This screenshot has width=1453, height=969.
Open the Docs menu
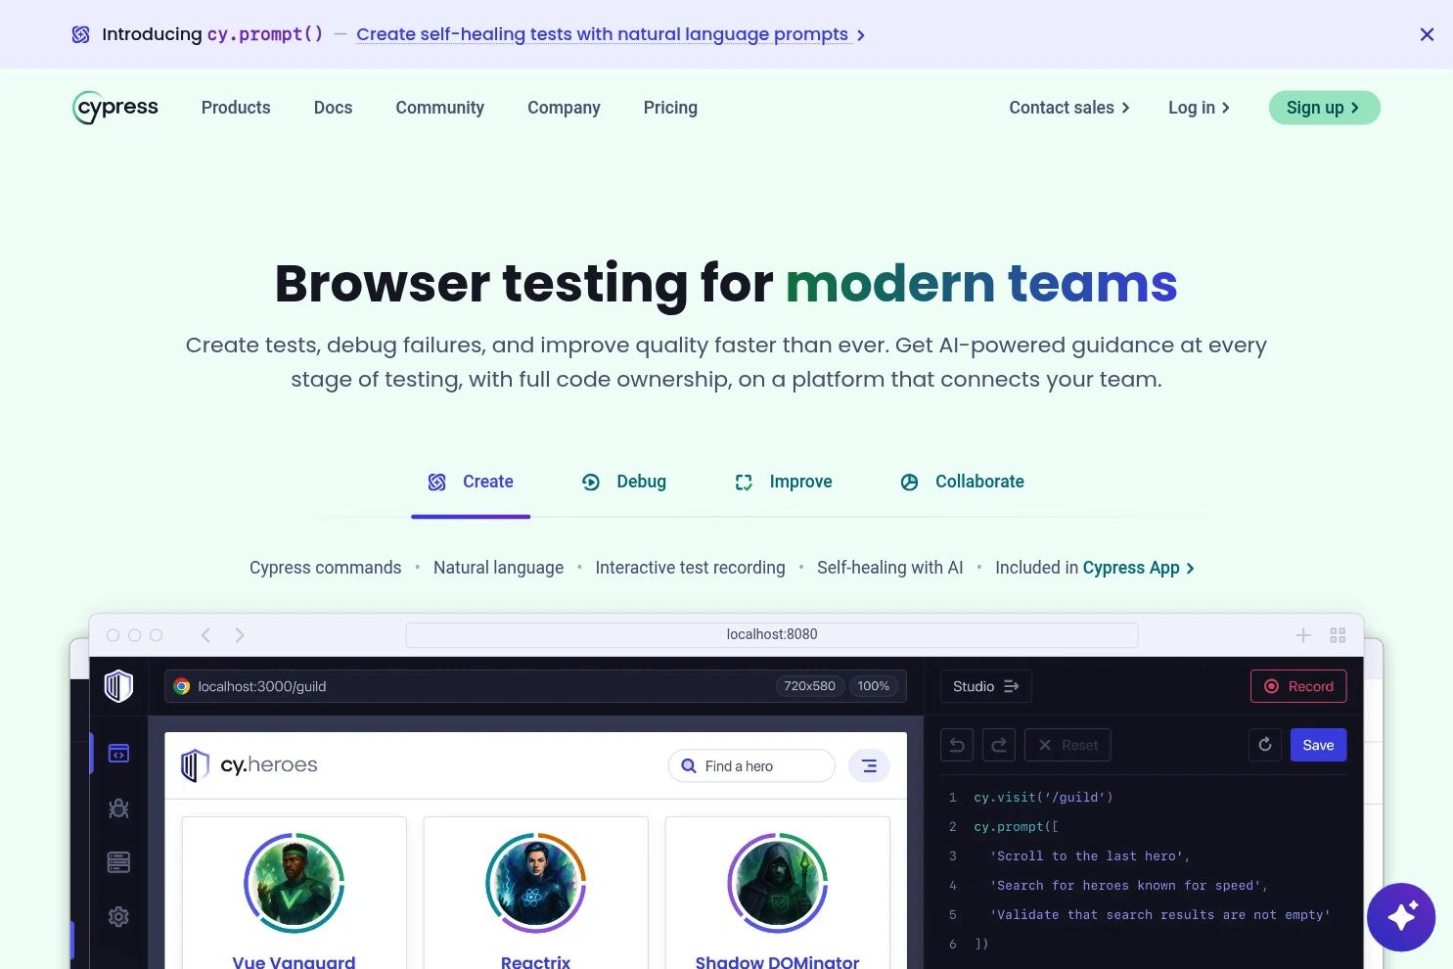(x=333, y=108)
